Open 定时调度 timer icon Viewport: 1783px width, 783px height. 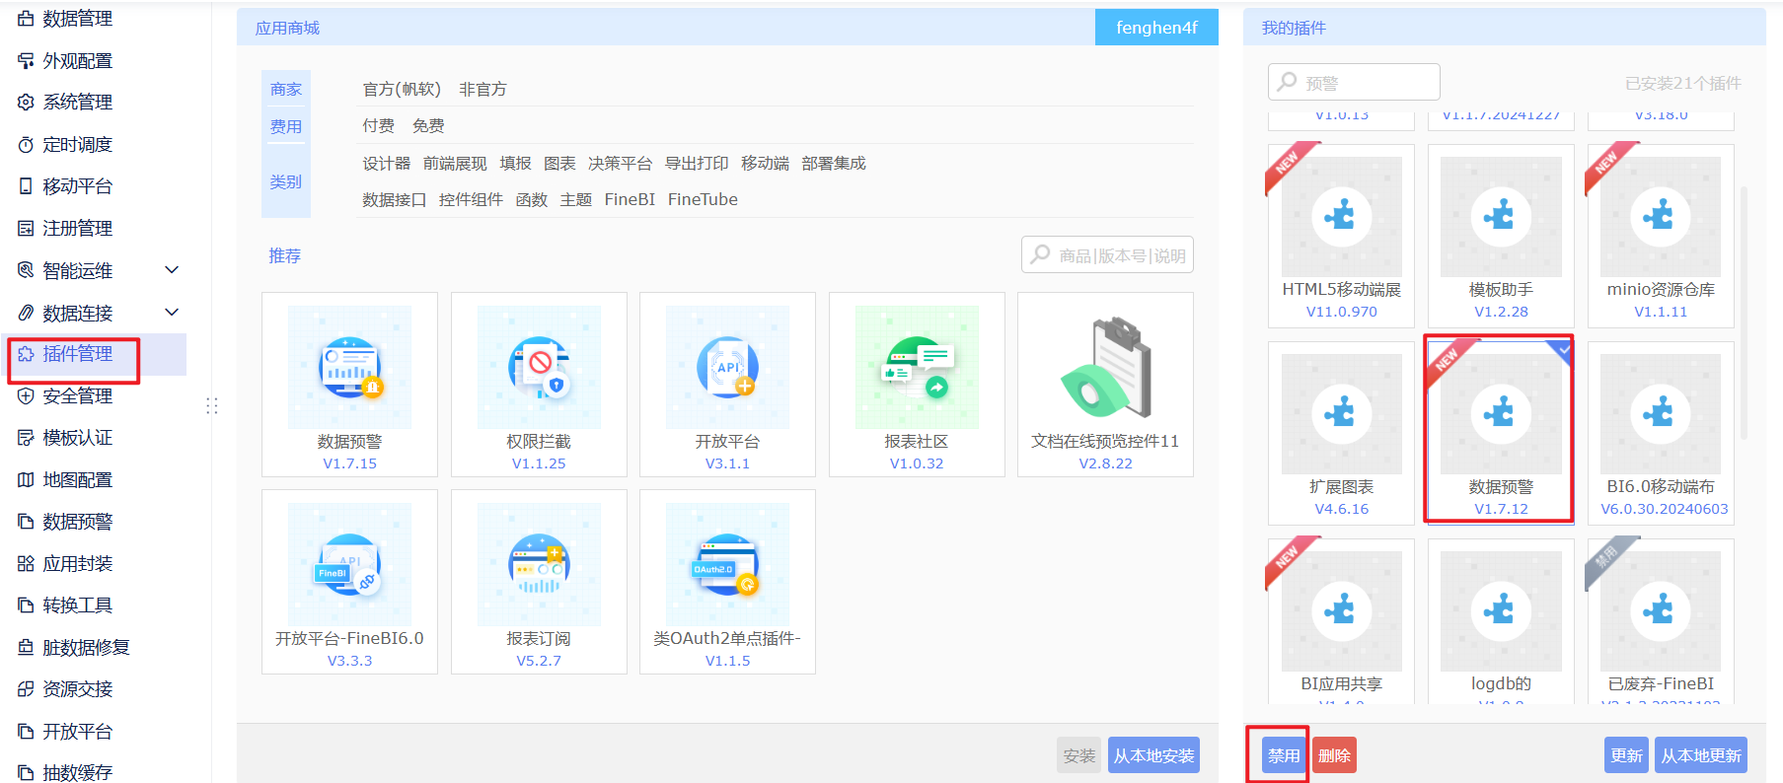coord(27,145)
